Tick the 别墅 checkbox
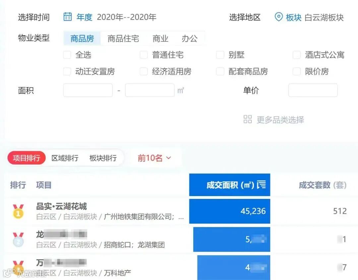358x280 pixels. (x=220, y=55)
